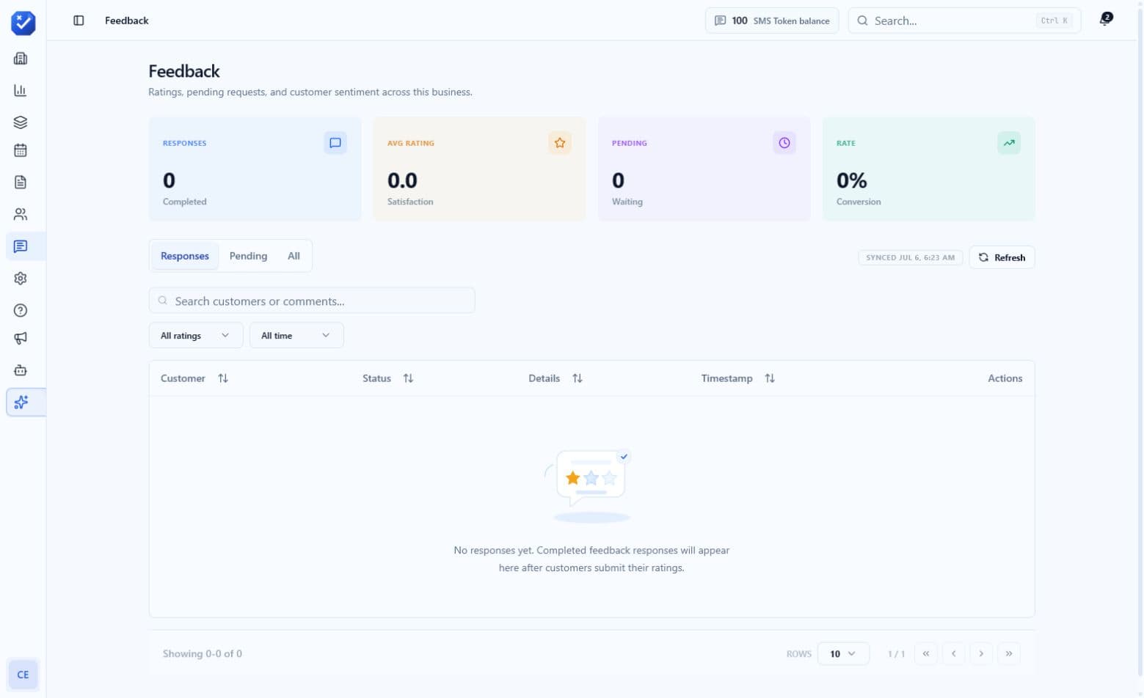Click the app logo checkmark icon

pos(23,23)
